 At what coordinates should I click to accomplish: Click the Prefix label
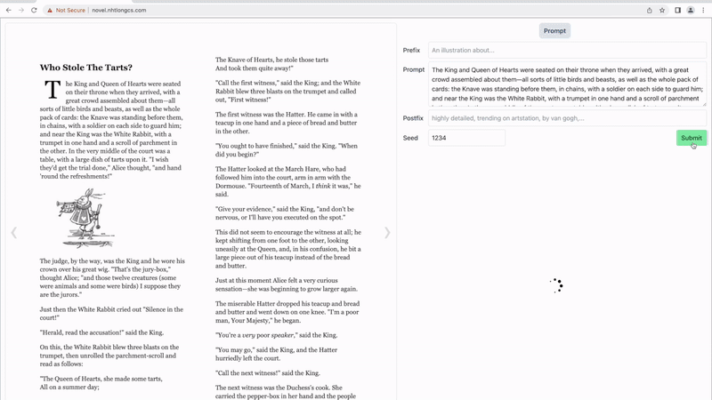point(411,51)
